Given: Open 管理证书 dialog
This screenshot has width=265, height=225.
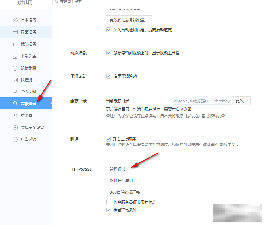Looking at the screenshot, I should coord(119,169).
